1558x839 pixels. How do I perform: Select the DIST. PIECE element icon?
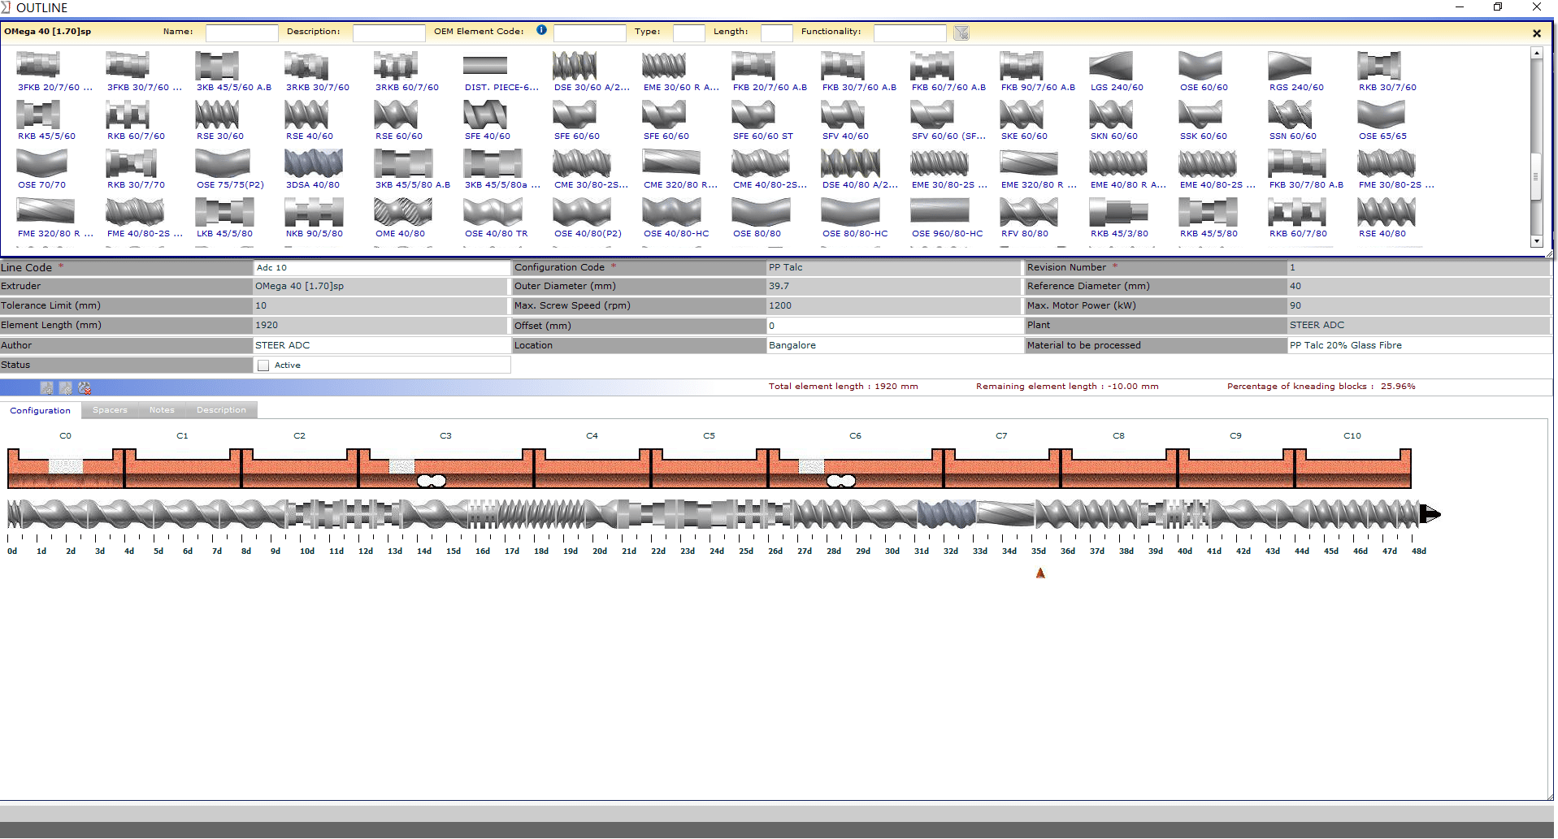(485, 66)
